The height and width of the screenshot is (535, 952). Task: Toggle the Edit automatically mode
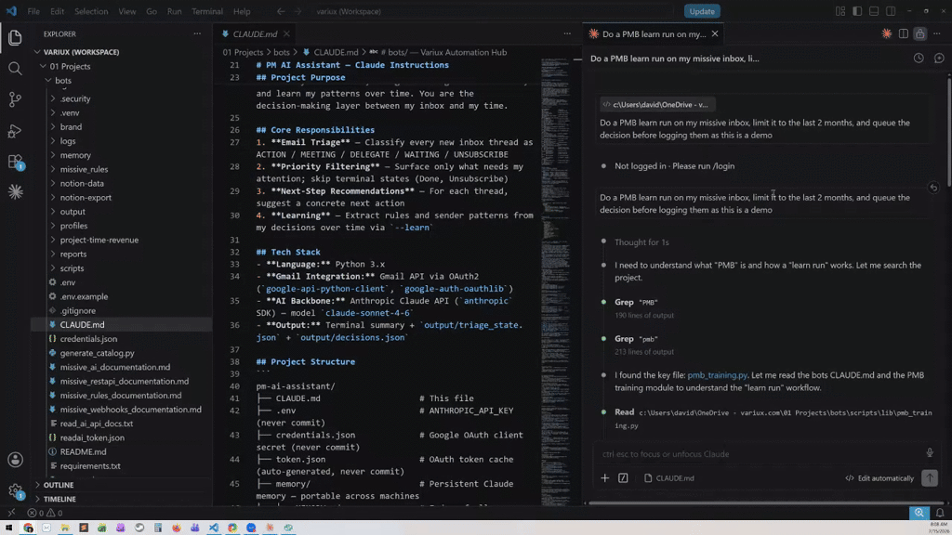click(879, 478)
